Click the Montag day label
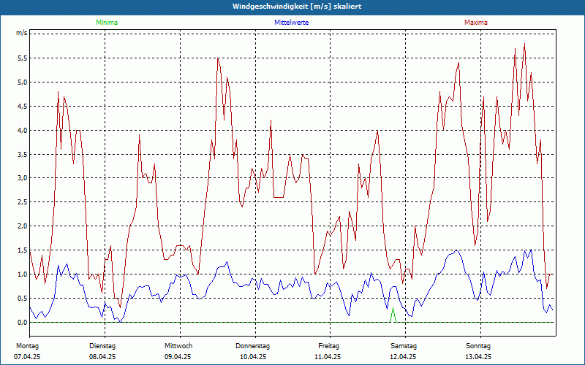This screenshot has height=365, width=585. click(x=27, y=346)
